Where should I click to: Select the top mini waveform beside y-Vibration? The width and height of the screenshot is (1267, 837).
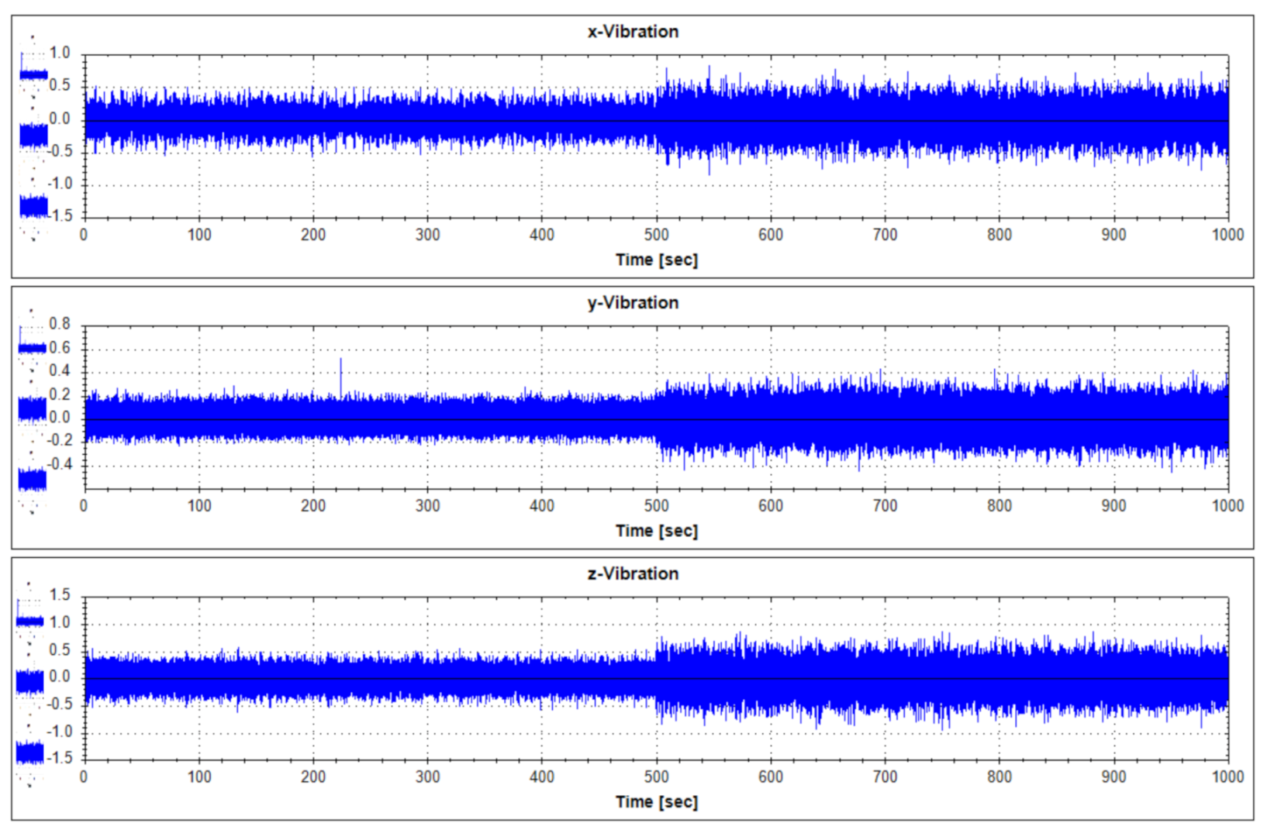coord(33,348)
